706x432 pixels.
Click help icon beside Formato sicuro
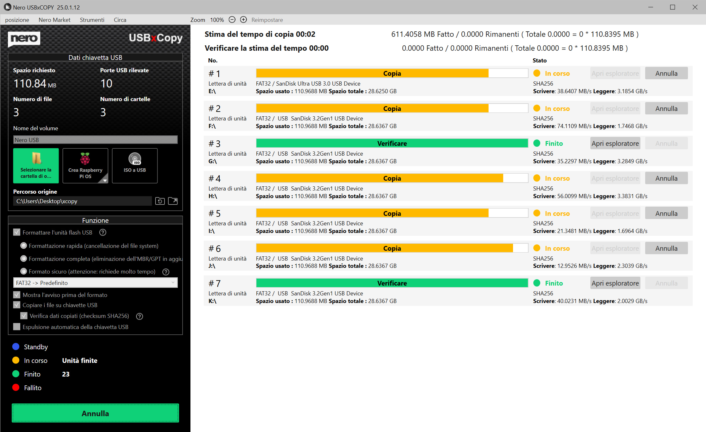166,272
